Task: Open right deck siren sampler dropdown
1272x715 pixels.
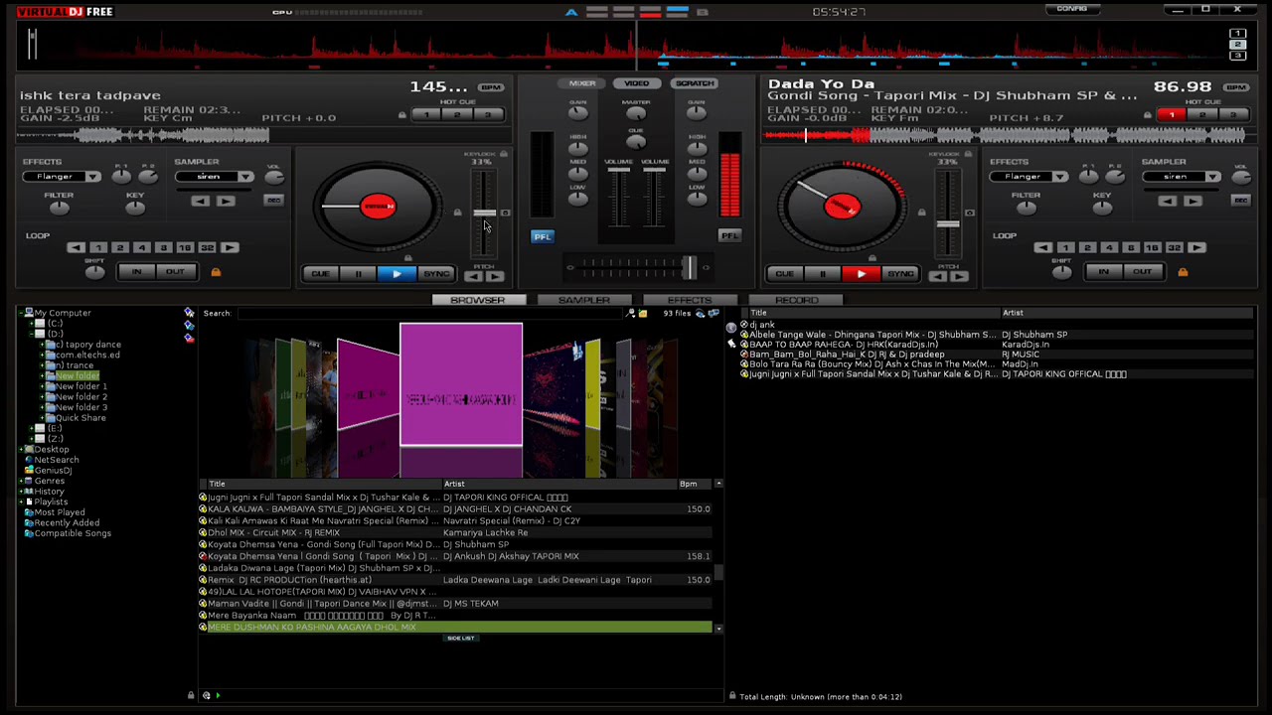Action: pyautogui.click(x=1213, y=177)
